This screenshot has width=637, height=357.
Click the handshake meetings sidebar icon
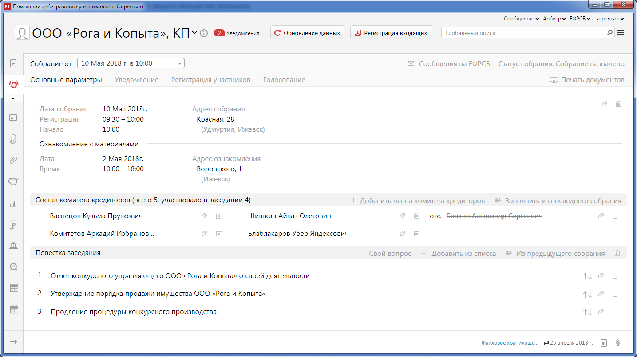pos(13,84)
